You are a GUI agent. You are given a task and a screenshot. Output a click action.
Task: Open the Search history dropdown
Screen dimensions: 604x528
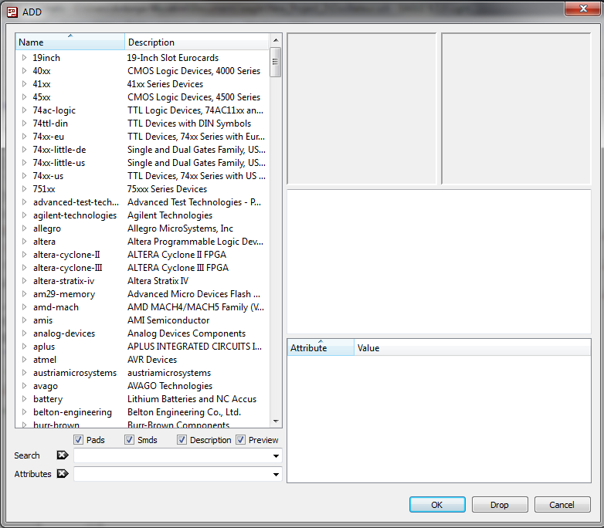[x=276, y=456]
